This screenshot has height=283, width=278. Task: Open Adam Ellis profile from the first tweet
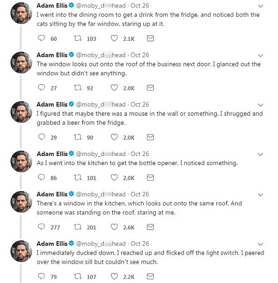[x=52, y=6]
